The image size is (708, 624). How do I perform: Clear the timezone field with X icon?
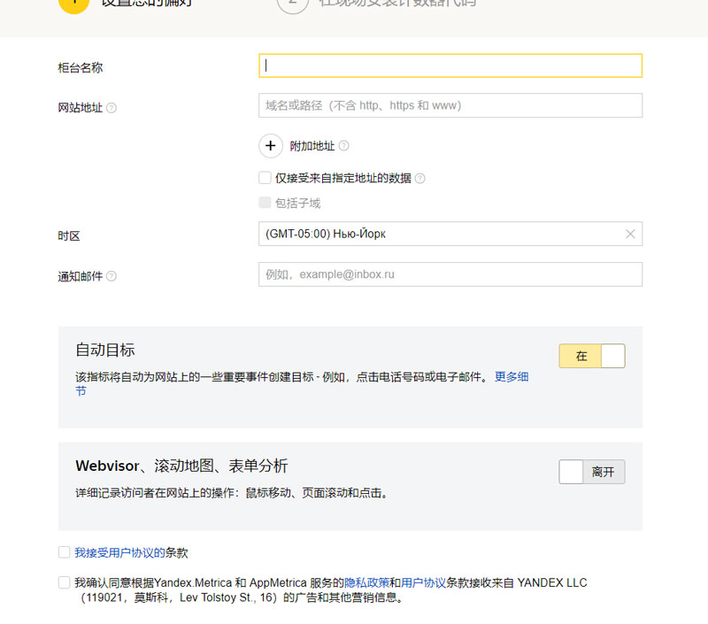click(630, 235)
